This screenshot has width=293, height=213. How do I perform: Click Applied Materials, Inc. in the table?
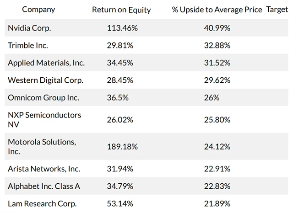click(x=46, y=63)
